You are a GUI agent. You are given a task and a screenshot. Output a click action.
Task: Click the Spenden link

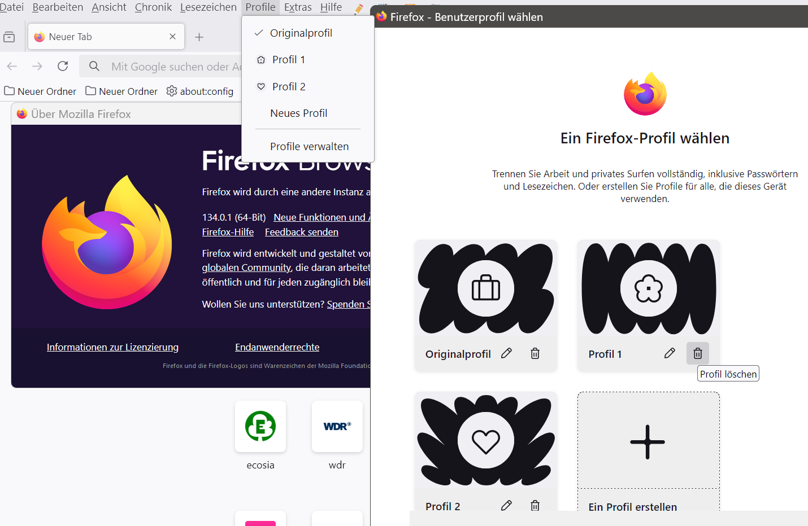[349, 304]
